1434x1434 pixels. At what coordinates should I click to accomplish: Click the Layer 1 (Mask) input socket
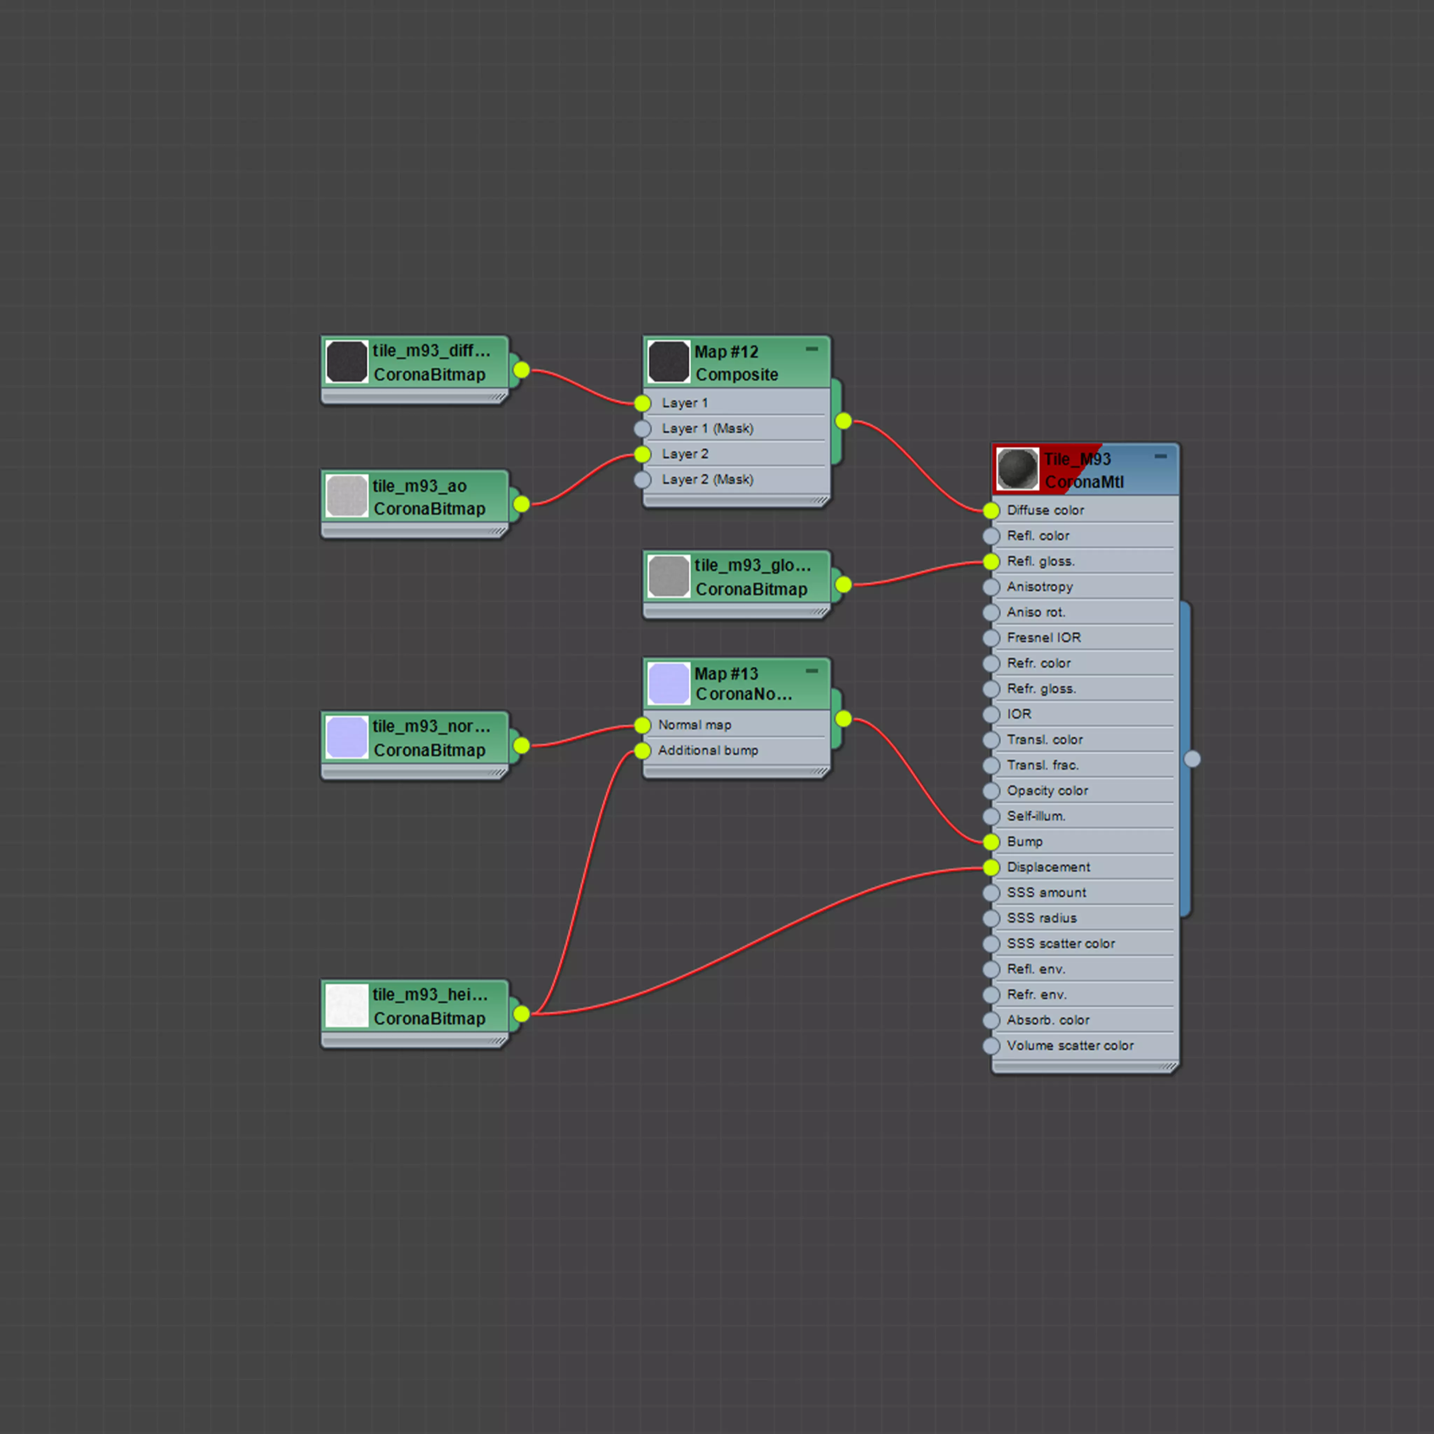(x=643, y=429)
